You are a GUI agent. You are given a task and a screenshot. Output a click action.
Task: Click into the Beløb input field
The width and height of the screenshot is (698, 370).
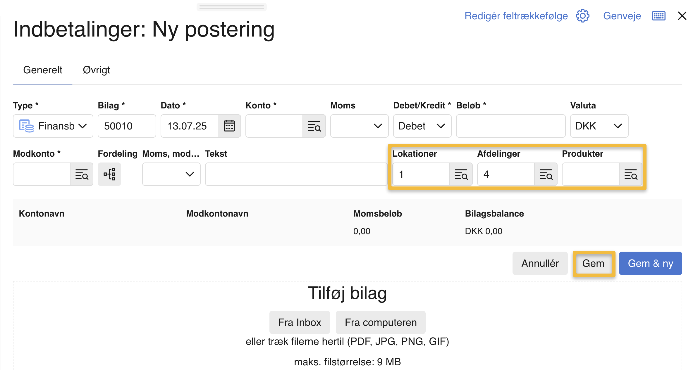point(510,126)
